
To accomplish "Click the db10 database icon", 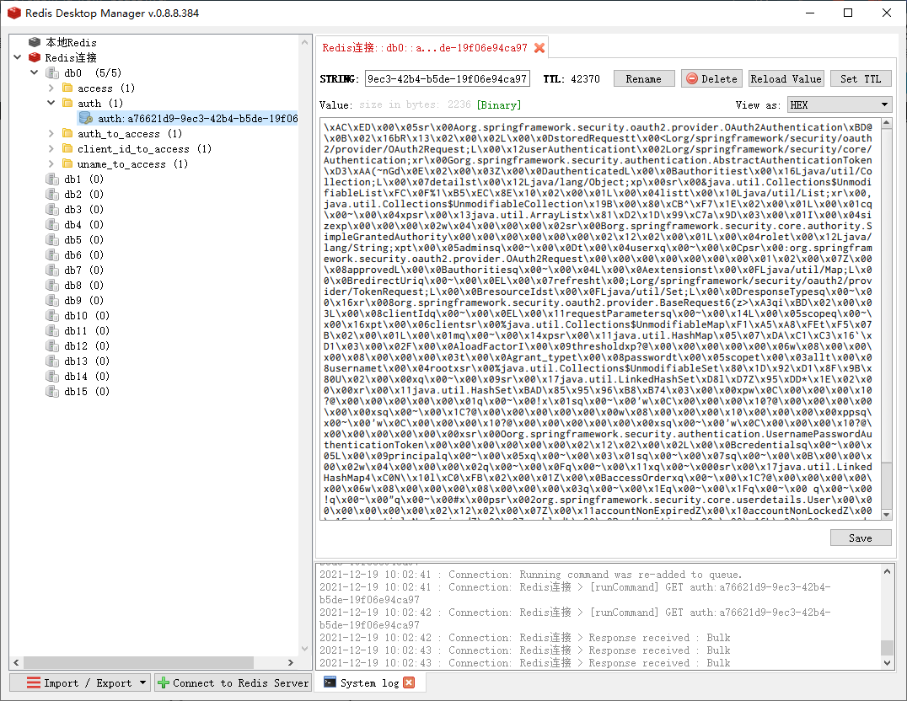I will 52,316.
